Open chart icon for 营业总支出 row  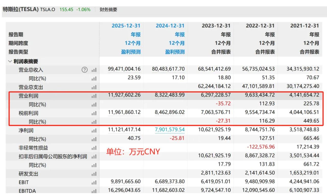94,87
